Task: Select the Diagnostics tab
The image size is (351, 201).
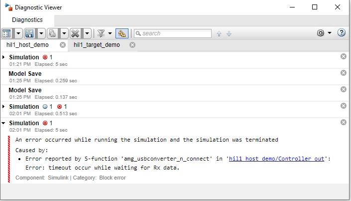Action: point(27,20)
